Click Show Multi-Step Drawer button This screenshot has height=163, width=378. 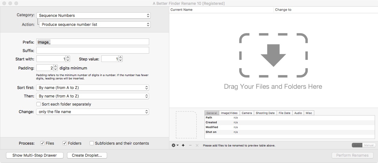click(34, 155)
